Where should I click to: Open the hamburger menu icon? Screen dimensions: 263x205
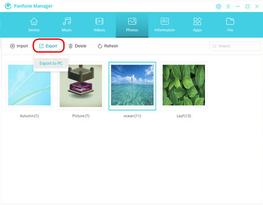(228, 6)
